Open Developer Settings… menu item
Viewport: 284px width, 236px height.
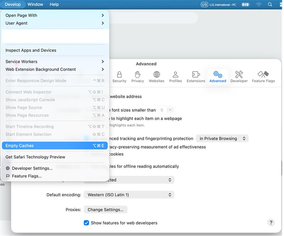point(55,168)
